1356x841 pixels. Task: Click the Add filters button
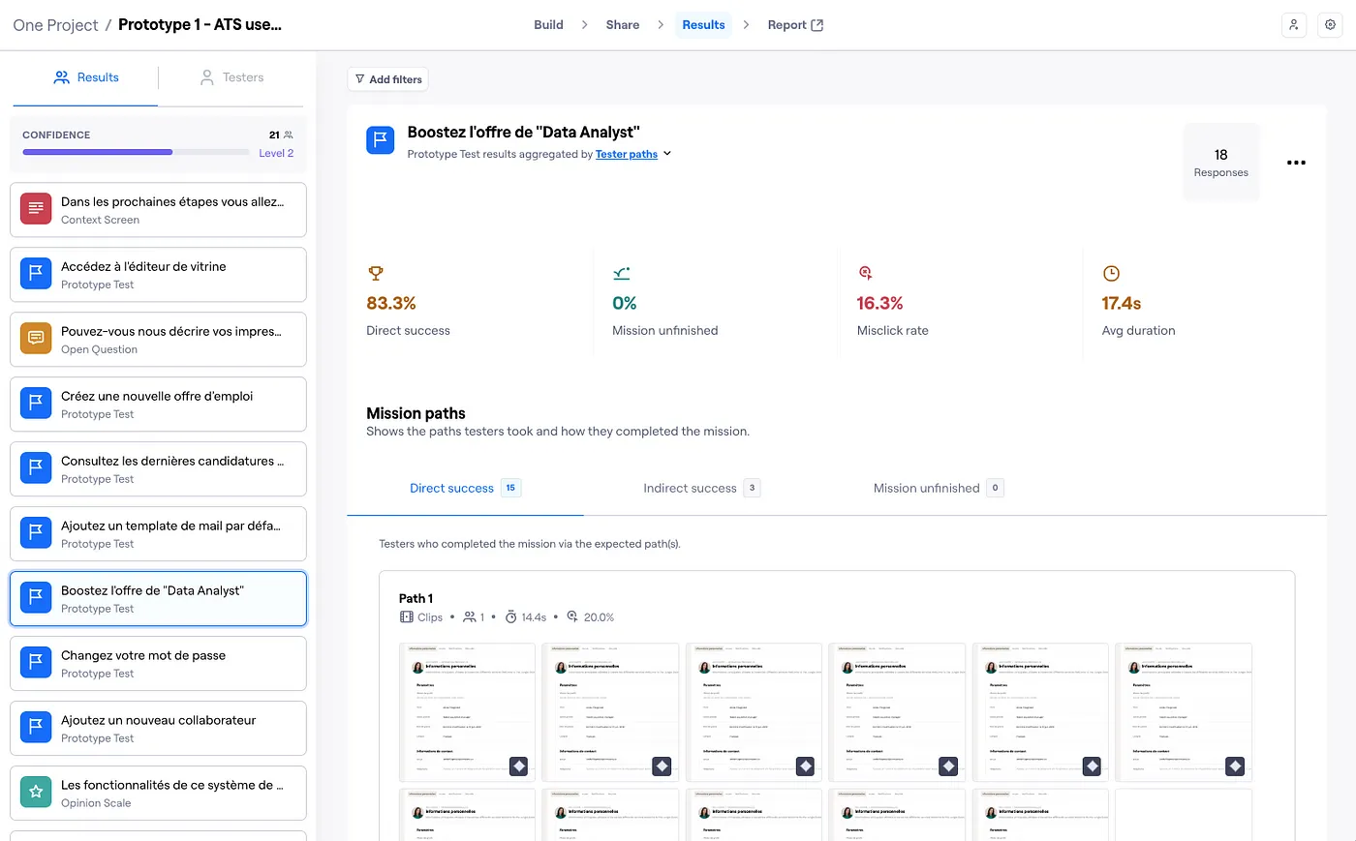point(387,79)
